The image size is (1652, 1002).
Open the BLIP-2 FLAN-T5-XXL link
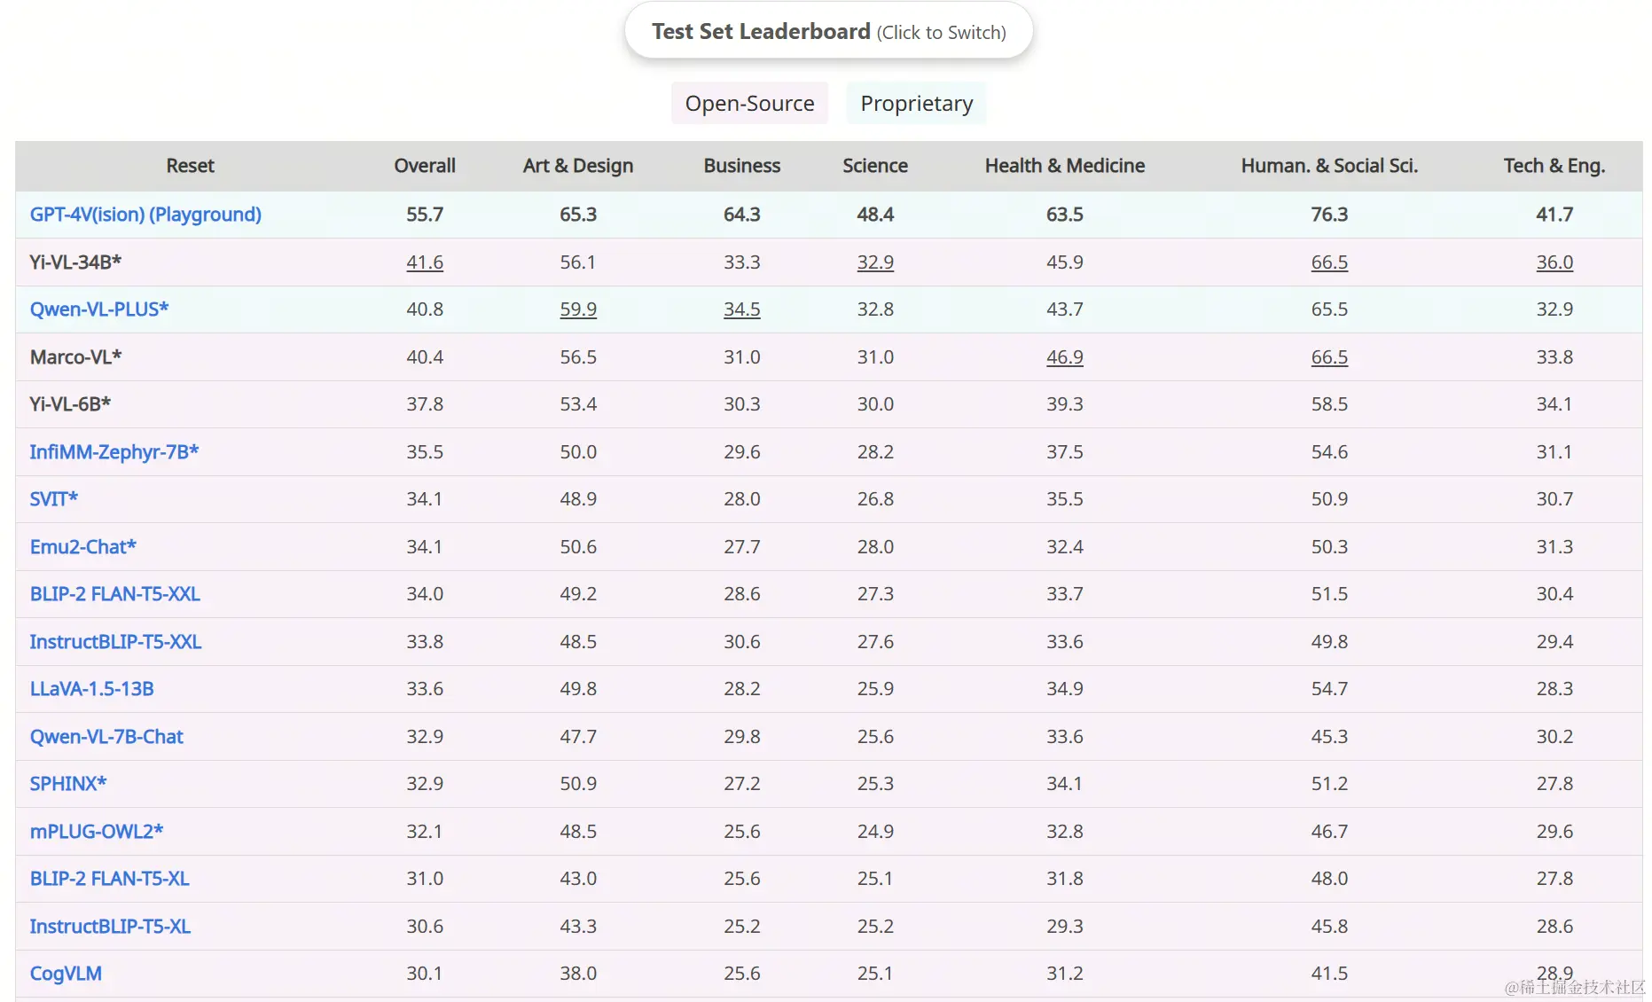tap(115, 594)
